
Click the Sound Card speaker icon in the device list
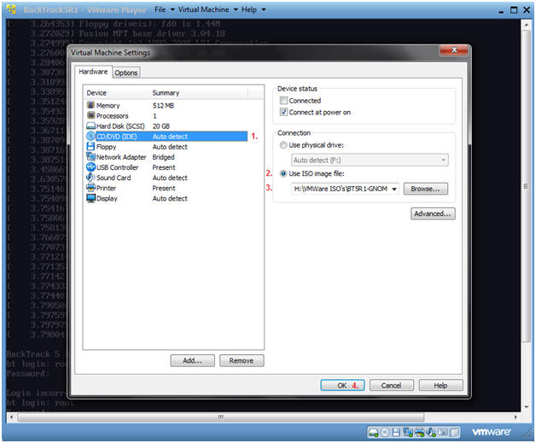point(90,177)
